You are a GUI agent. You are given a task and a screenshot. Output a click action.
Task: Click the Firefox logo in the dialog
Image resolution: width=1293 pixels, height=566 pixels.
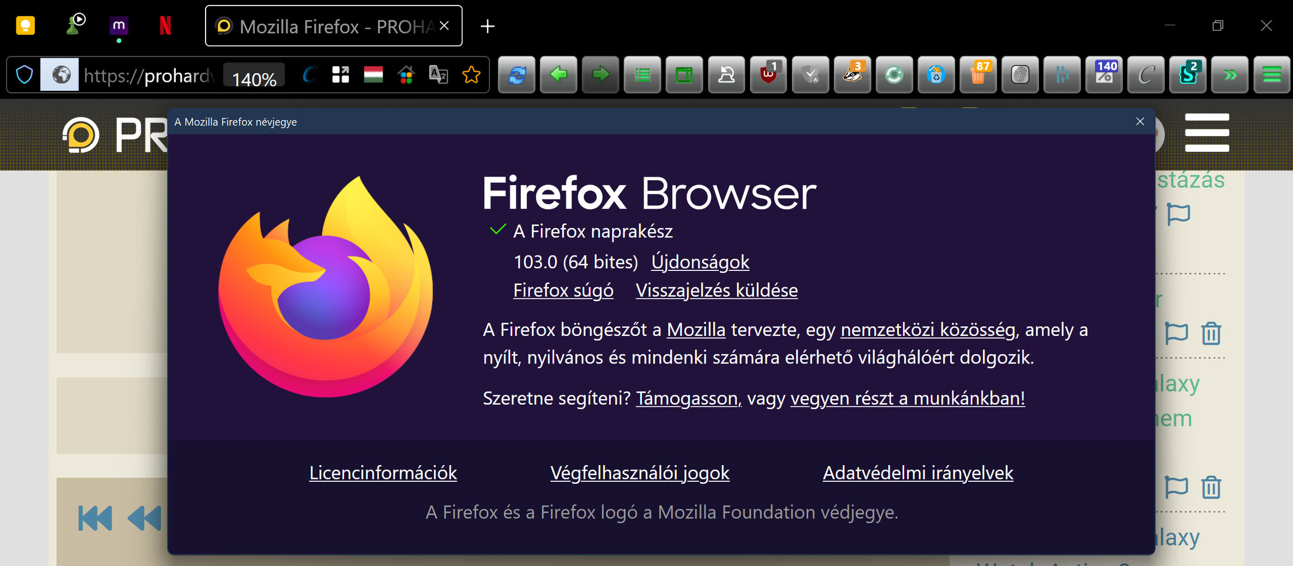click(326, 287)
